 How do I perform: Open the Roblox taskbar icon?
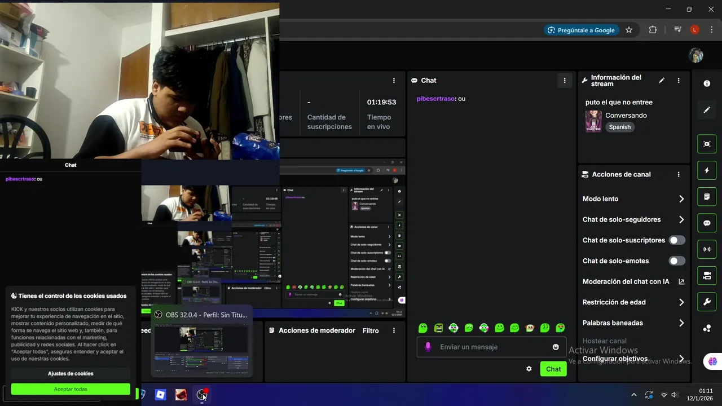pyautogui.click(x=160, y=395)
